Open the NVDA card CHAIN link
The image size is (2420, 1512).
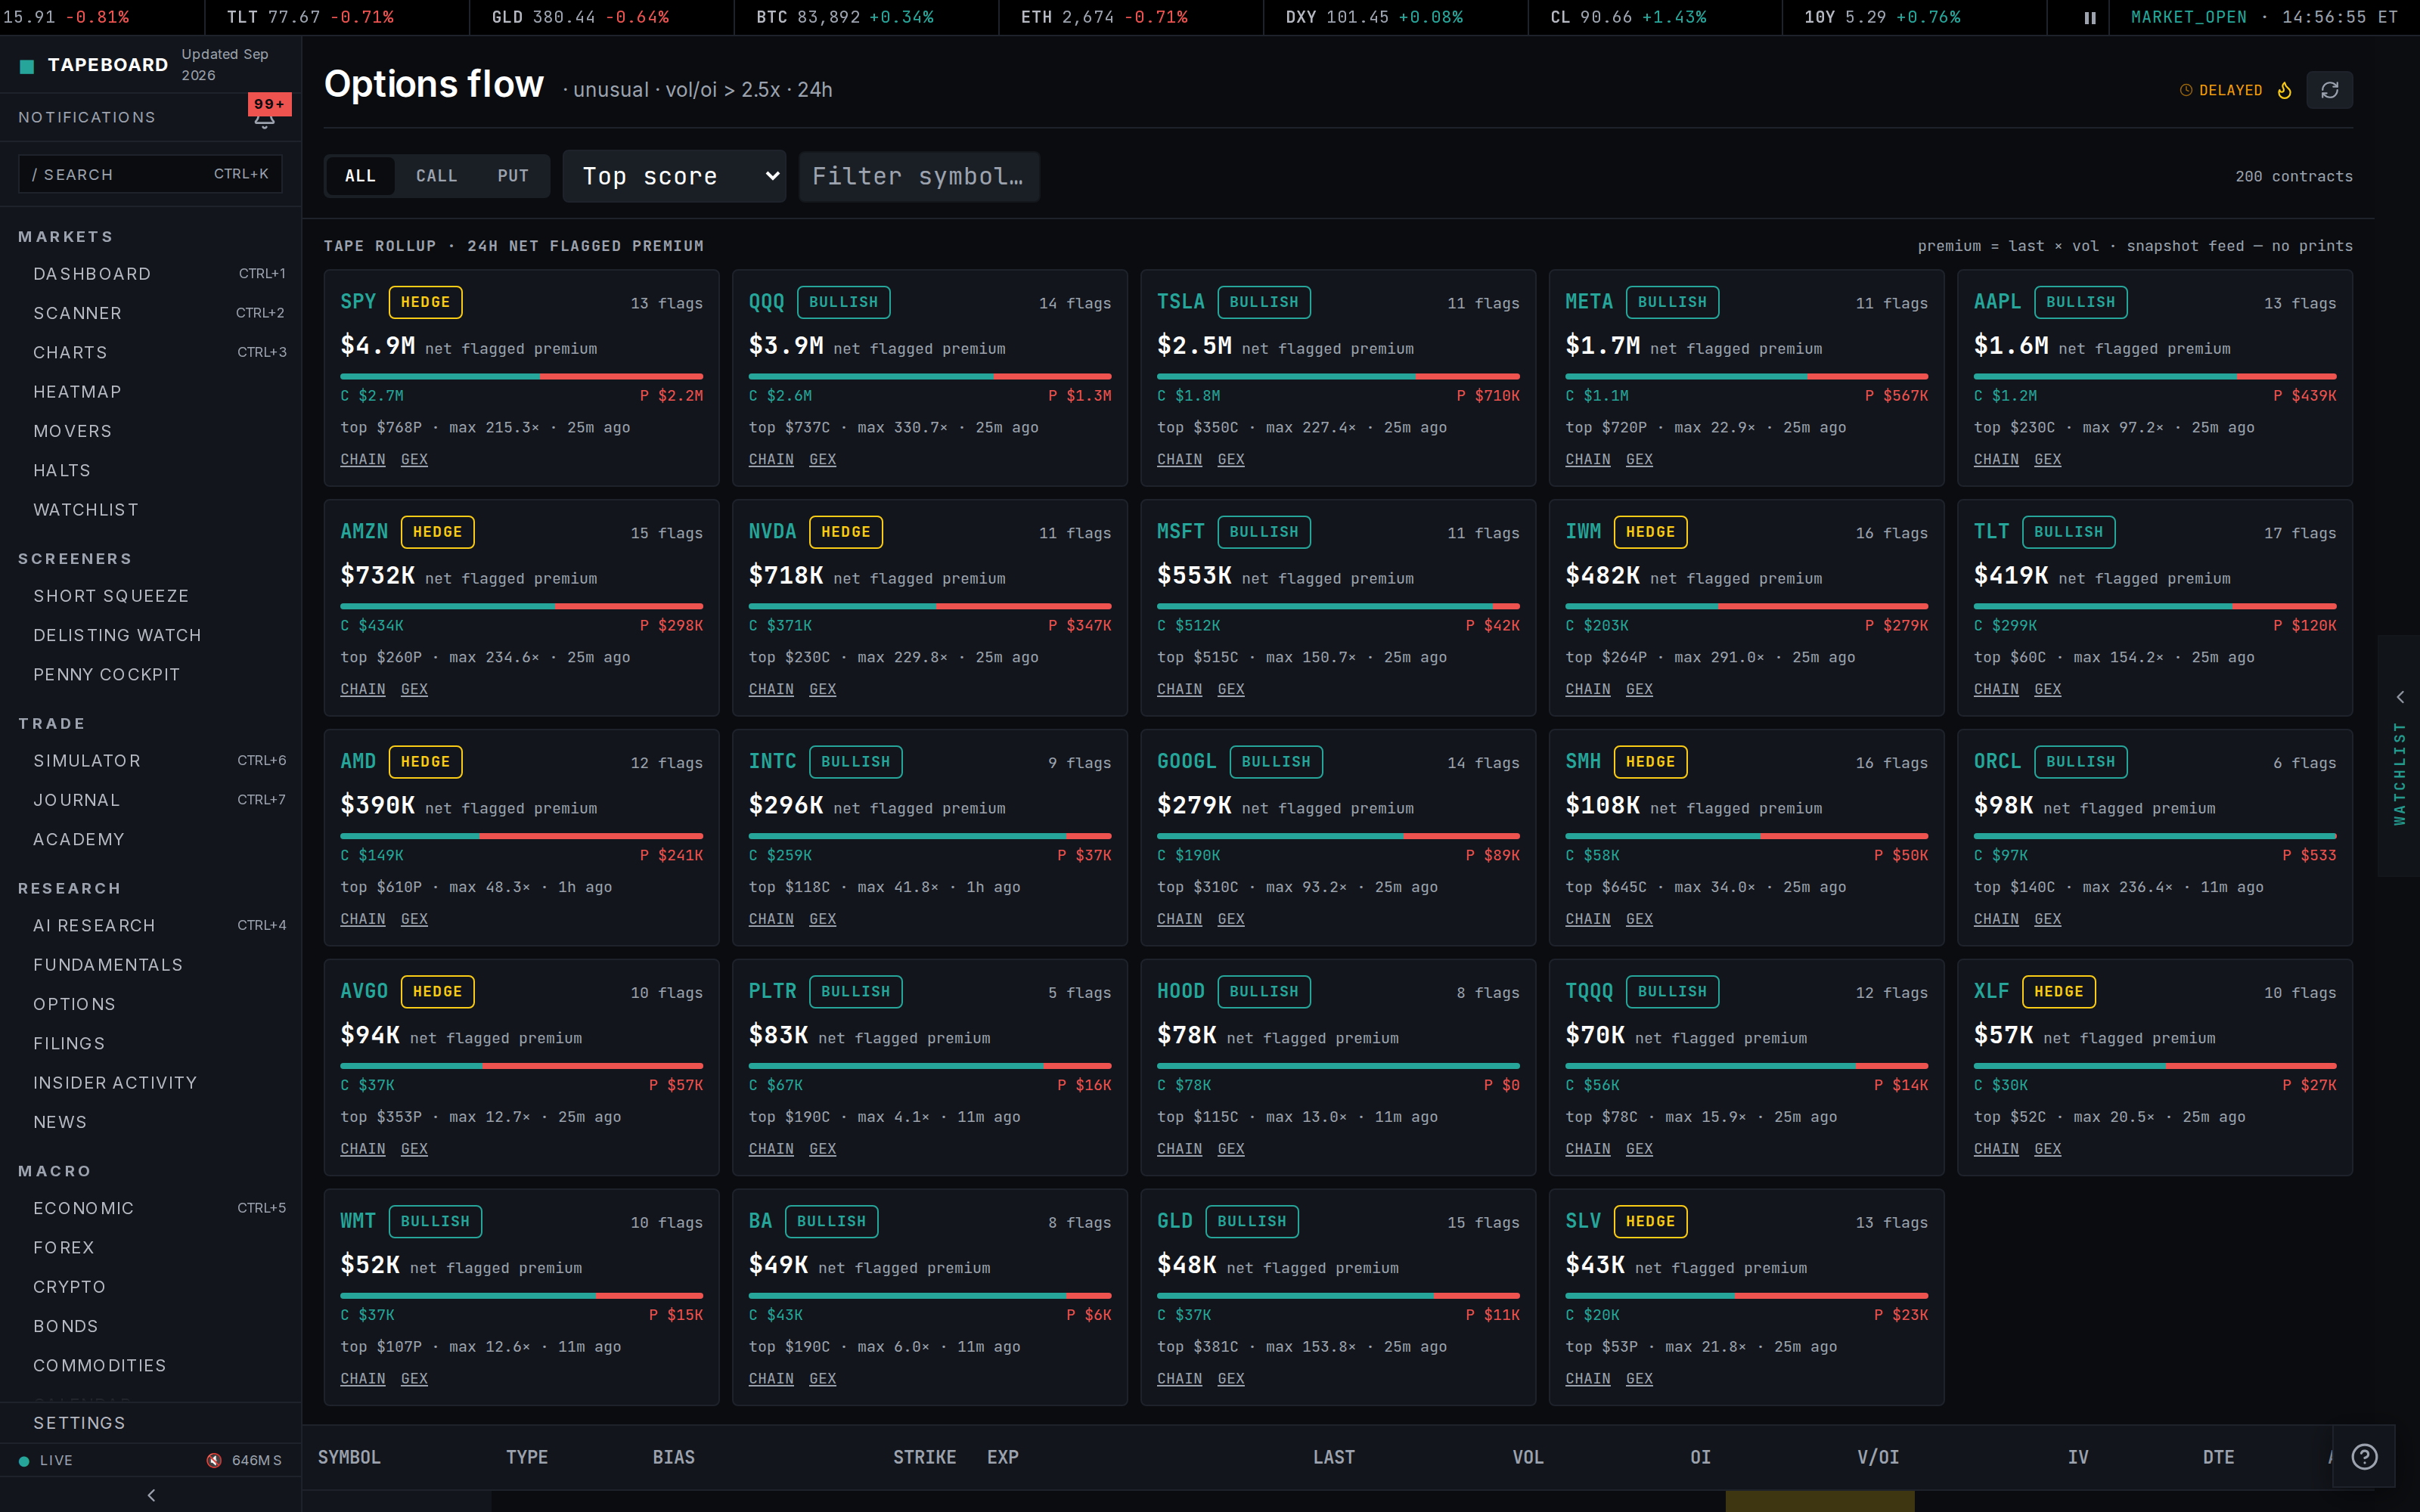pyautogui.click(x=771, y=689)
